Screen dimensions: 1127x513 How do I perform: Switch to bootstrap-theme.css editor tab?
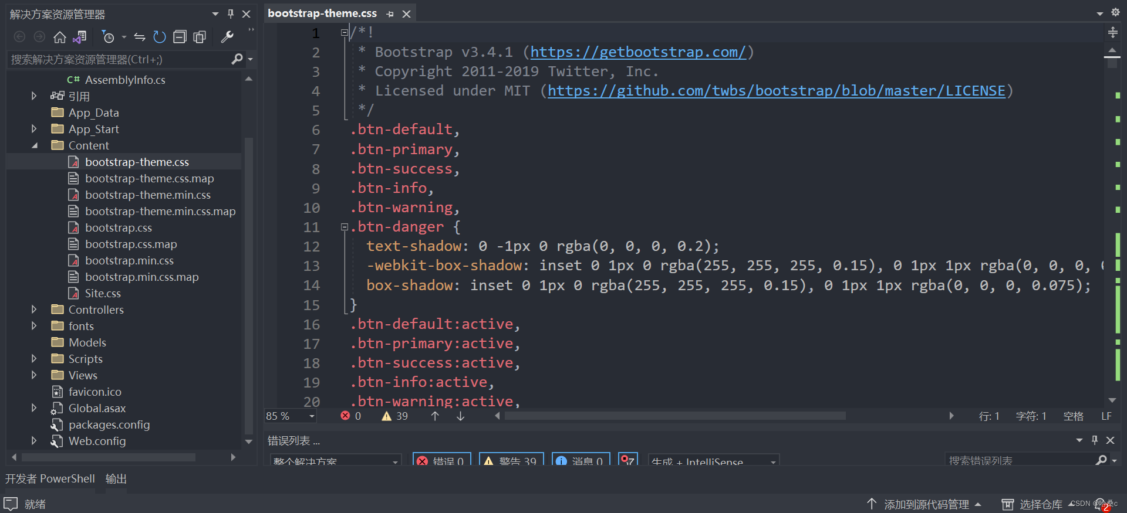click(x=322, y=13)
